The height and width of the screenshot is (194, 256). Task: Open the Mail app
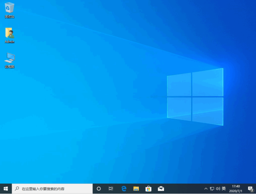point(161,189)
